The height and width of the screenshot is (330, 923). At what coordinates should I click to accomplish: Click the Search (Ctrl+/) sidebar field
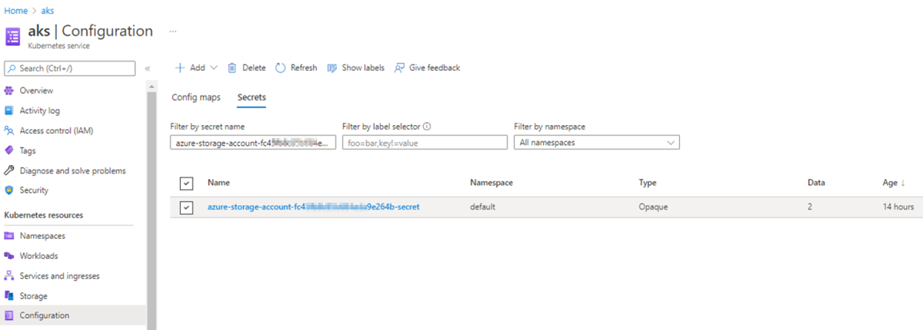[x=72, y=68]
